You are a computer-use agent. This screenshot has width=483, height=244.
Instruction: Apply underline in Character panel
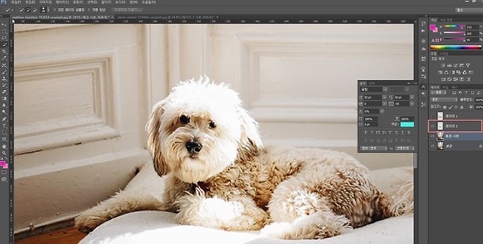[x=402, y=132]
